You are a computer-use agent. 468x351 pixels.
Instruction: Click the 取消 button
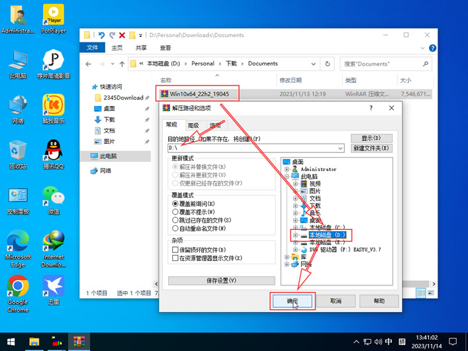(336, 301)
